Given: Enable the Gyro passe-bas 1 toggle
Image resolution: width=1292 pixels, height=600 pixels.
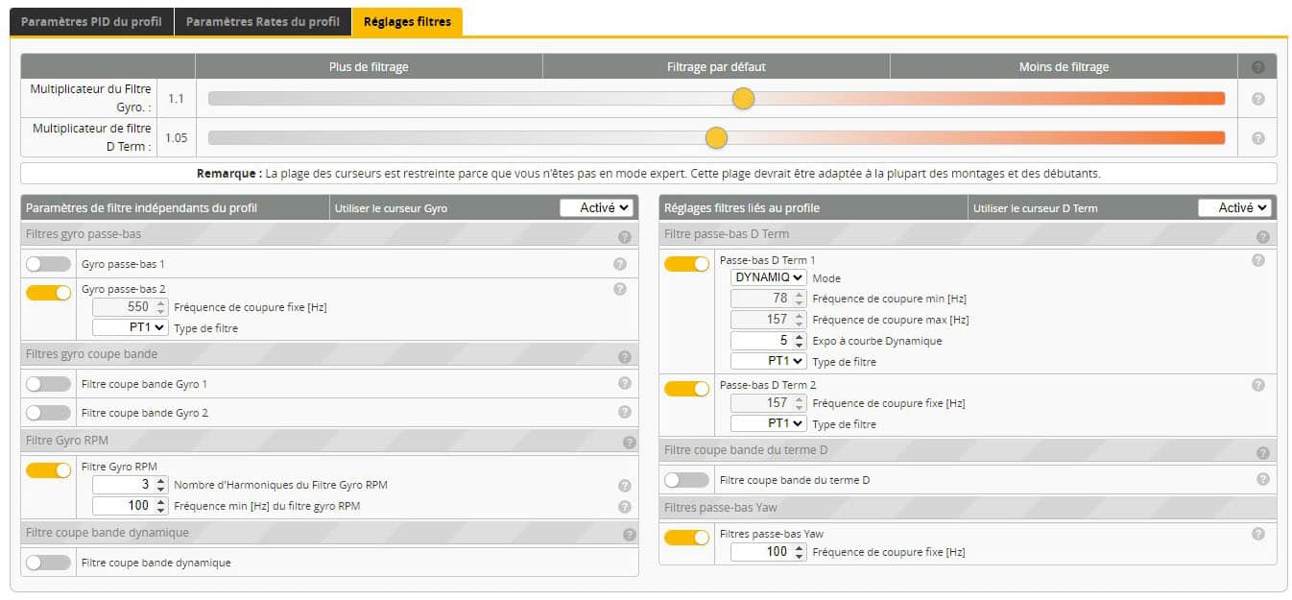Looking at the screenshot, I should (48, 264).
